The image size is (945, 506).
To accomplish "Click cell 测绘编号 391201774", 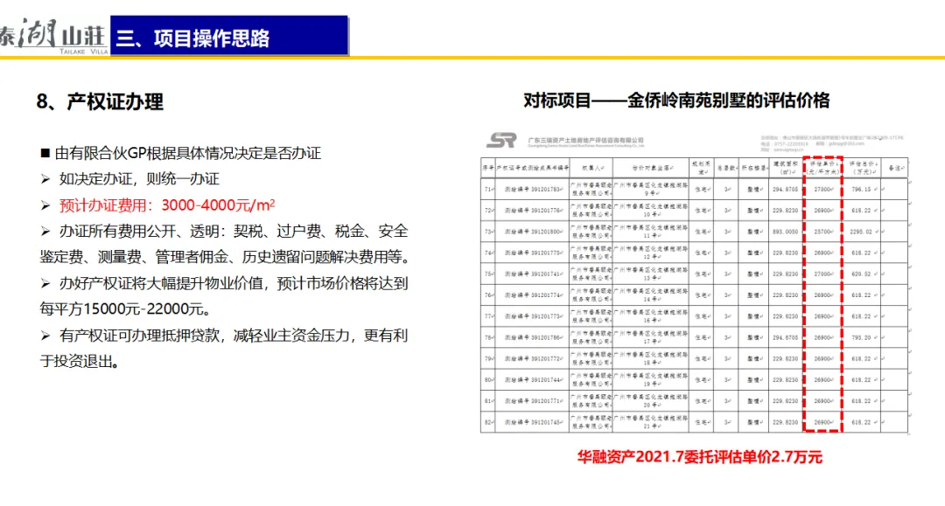I will (x=533, y=295).
